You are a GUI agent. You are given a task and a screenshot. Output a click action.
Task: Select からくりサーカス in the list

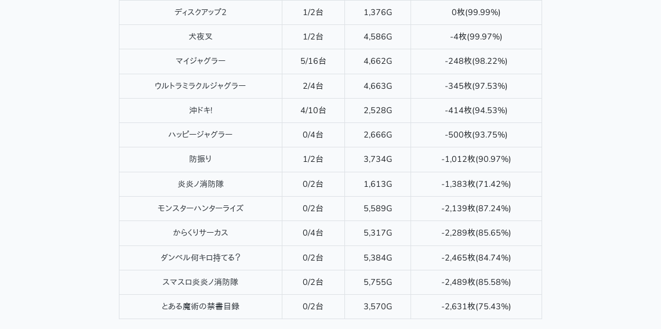(200, 233)
